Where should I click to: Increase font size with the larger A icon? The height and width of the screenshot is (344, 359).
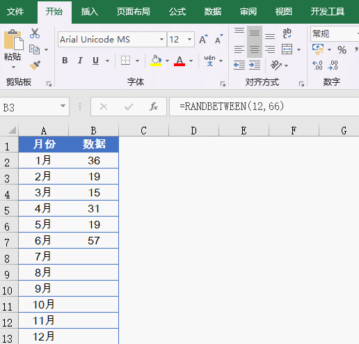pos(203,39)
